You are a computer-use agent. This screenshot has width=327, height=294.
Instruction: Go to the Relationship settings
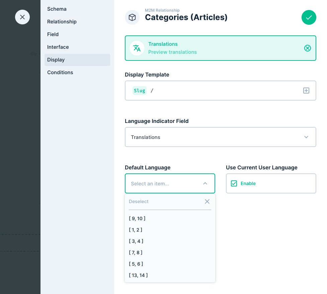pos(62,21)
